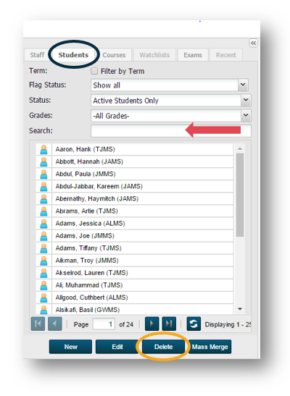Click the person icon beside Aaron, Hank

tap(43, 149)
